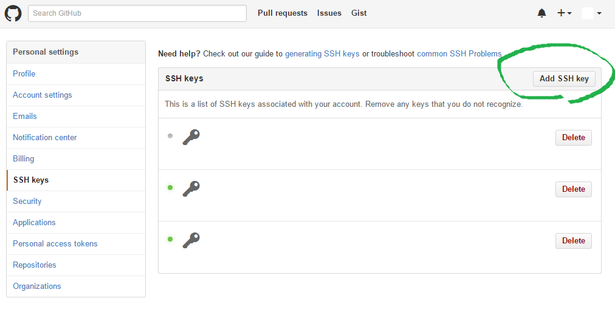
Task: Select Personal access tokens in sidebar
Action: coord(76,244)
